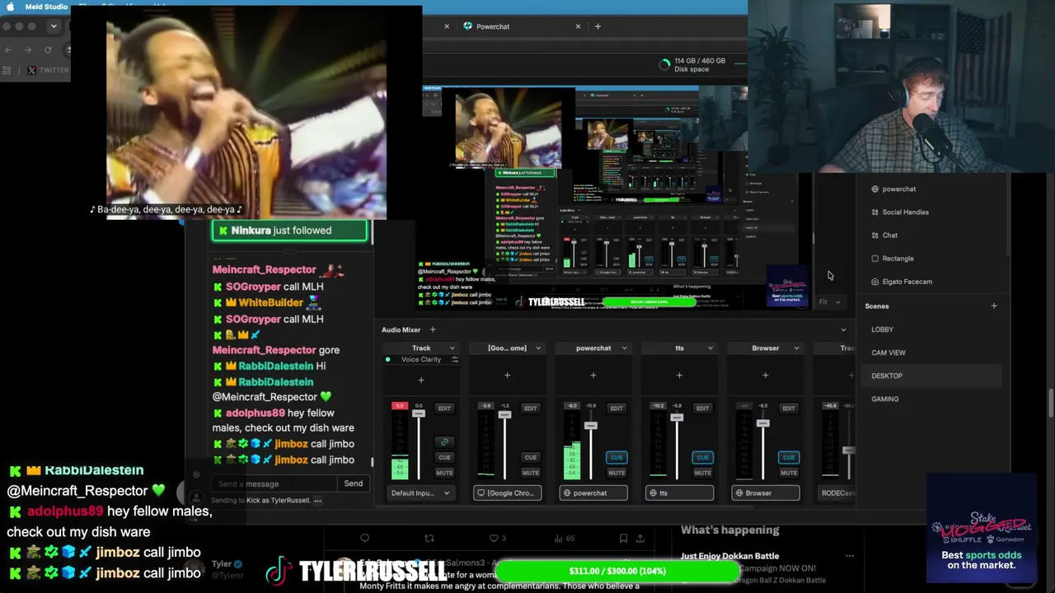Screen dimensions: 1055x593
Task: Mute the Google Chrome channel
Action: pos(530,473)
